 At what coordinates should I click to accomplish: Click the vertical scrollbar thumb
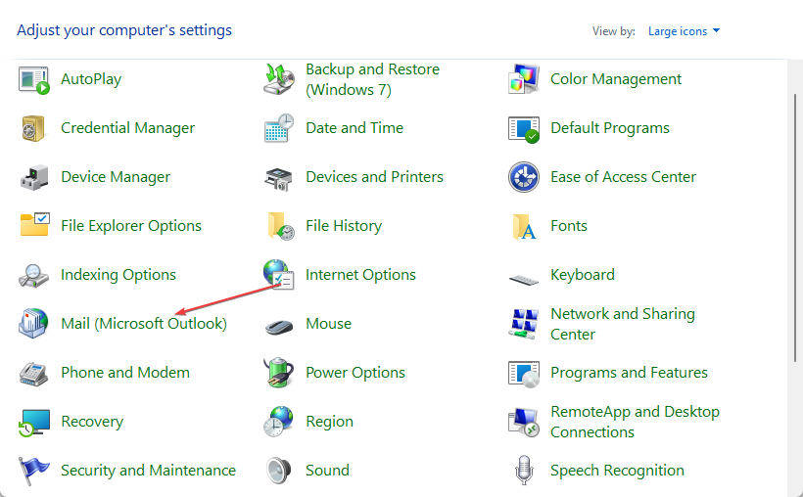(x=795, y=227)
